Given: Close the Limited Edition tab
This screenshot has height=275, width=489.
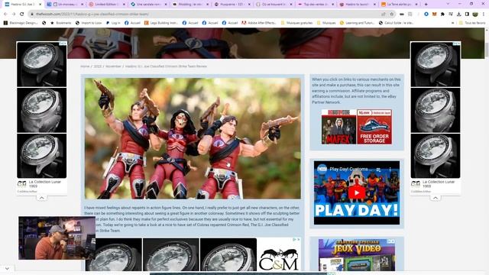Looking at the screenshot, I should [x=124, y=5].
